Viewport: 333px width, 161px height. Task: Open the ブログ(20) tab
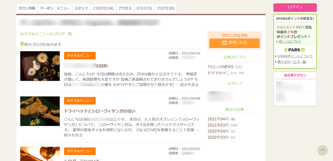click(x=165, y=8)
